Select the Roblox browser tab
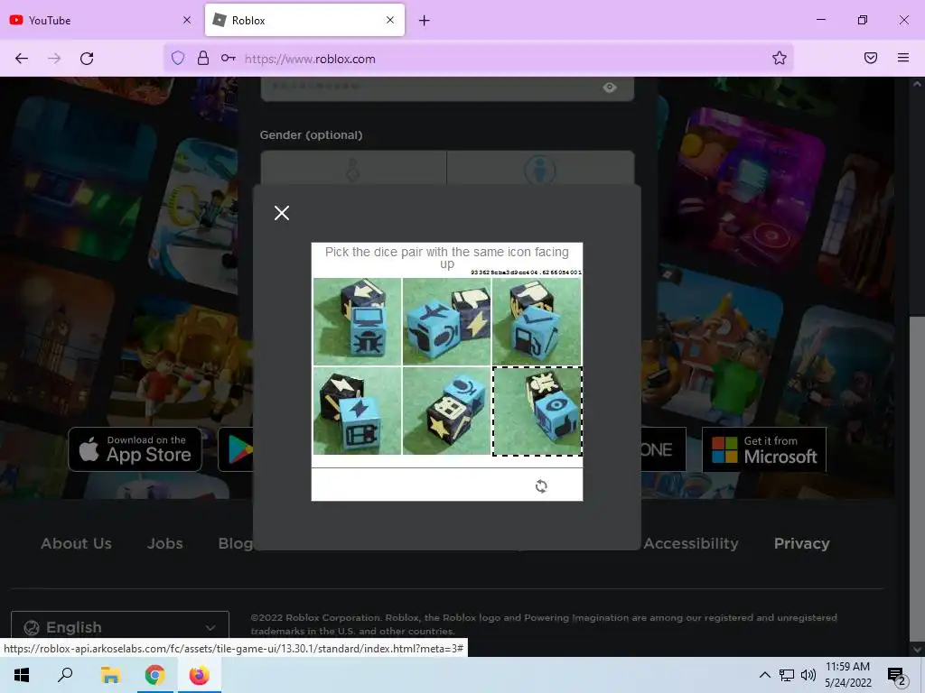 (304, 20)
